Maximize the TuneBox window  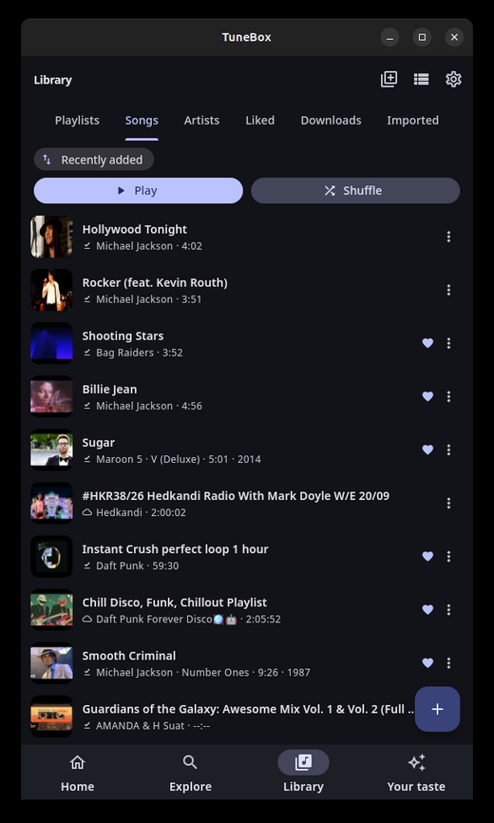pos(422,37)
